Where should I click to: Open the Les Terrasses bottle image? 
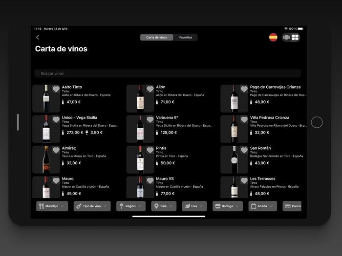click(x=234, y=187)
